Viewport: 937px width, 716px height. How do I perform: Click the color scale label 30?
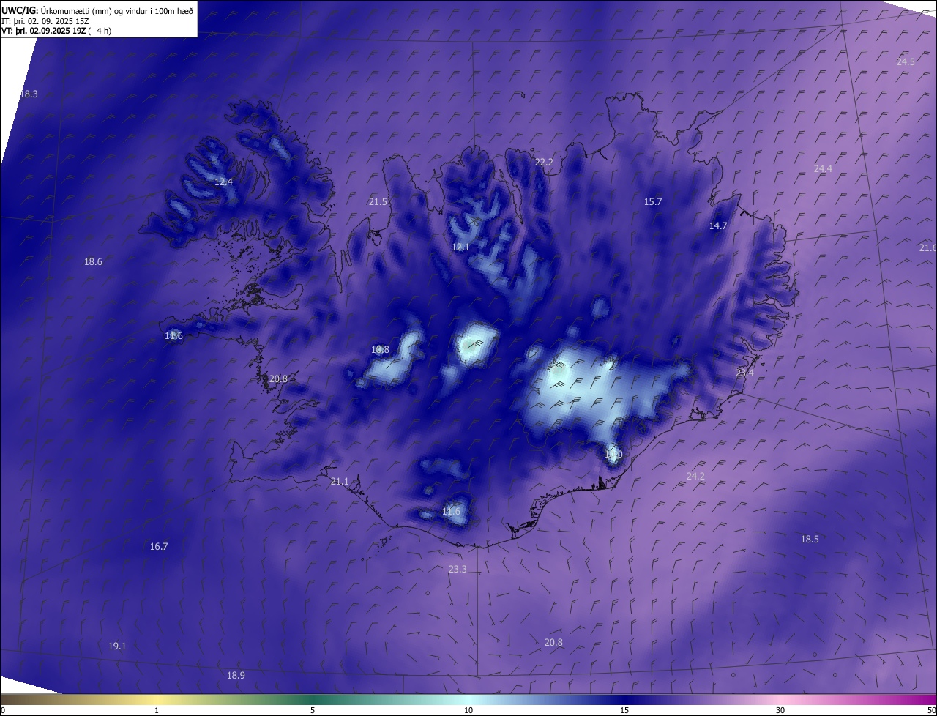tap(780, 710)
